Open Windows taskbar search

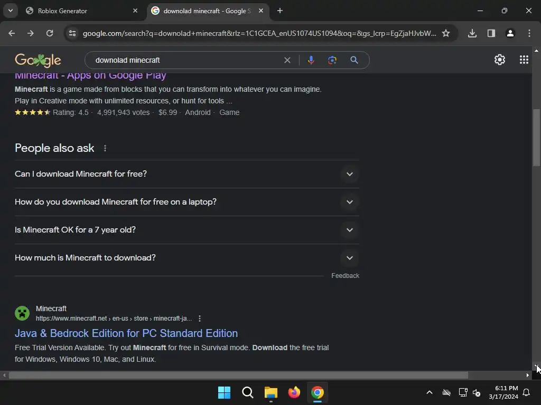click(247, 392)
